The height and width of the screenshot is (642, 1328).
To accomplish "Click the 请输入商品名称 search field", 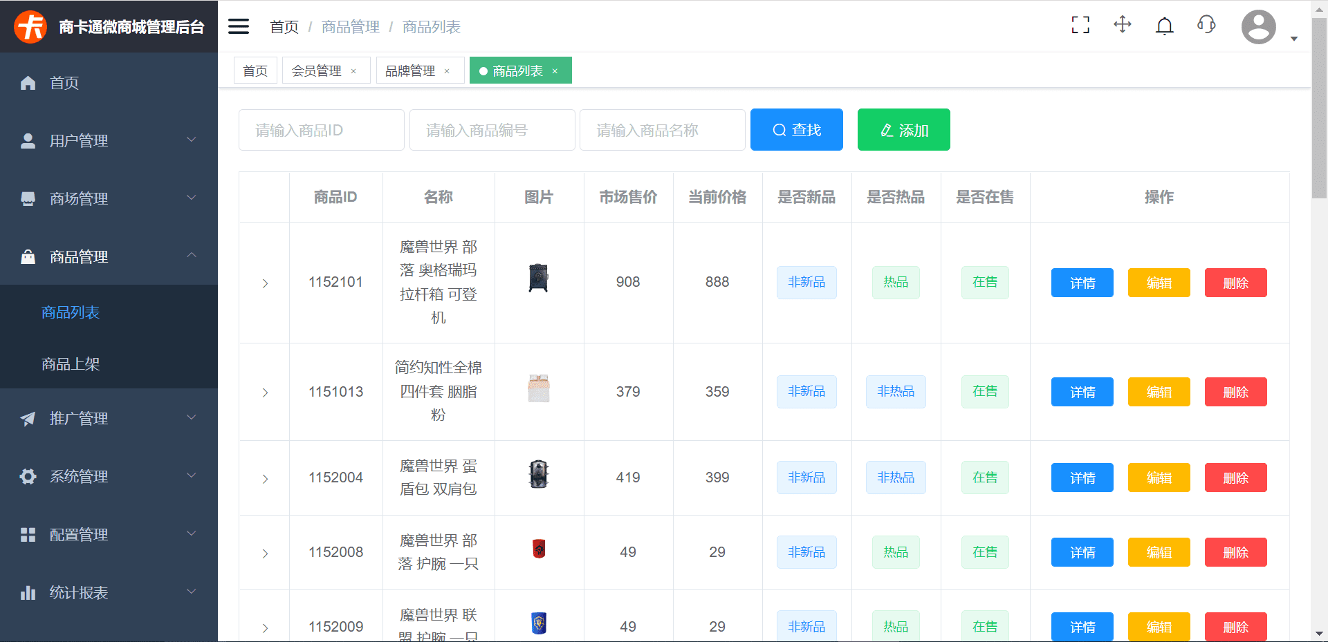I will [x=662, y=129].
